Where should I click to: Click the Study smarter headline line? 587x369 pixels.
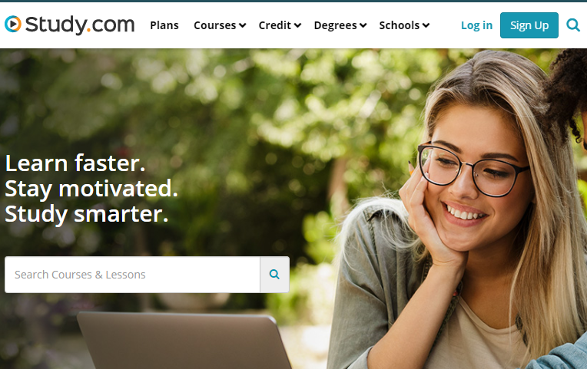pyautogui.click(x=87, y=214)
